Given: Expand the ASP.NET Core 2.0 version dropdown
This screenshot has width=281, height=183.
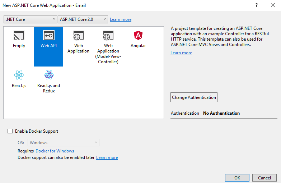Looking at the screenshot, I should coord(83,19).
